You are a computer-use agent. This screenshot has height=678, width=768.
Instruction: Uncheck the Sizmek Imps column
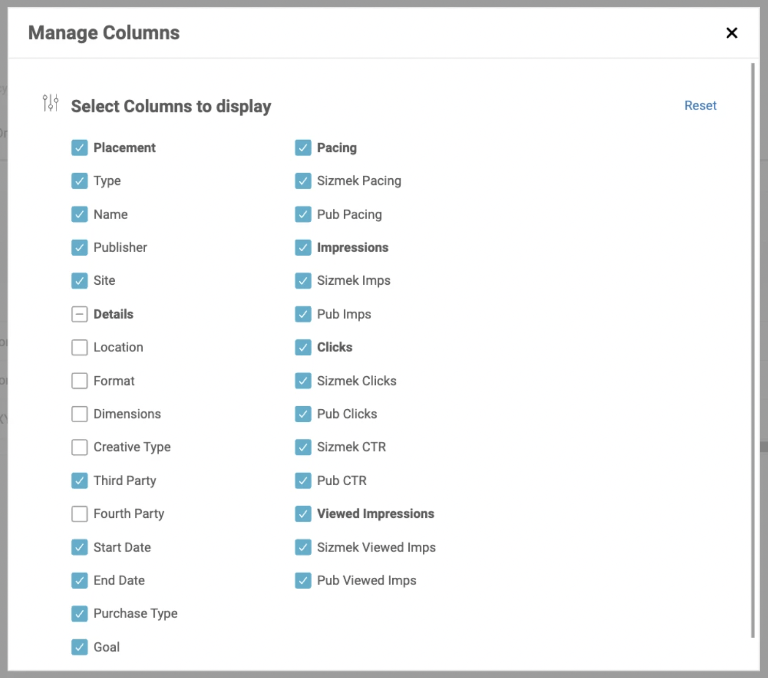[303, 281]
